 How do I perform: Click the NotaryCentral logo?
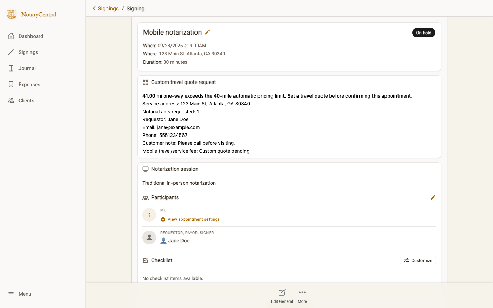point(31,14)
